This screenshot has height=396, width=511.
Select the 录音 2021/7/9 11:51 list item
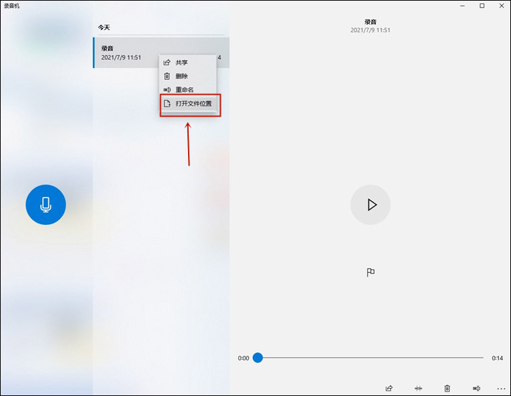pyautogui.click(x=161, y=52)
